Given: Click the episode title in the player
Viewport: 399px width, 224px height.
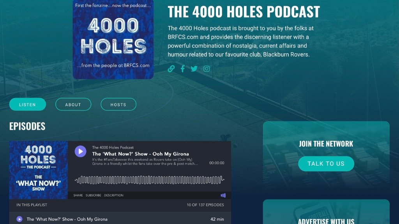Looking at the screenshot, I should pyautogui.click(x=140, y=154).
